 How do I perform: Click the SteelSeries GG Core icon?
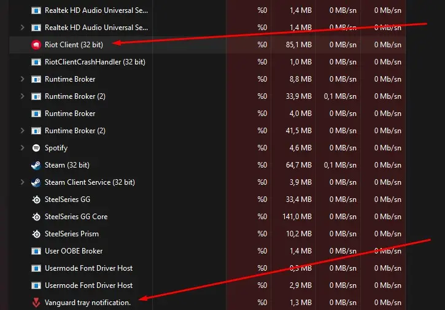point(36,217)
